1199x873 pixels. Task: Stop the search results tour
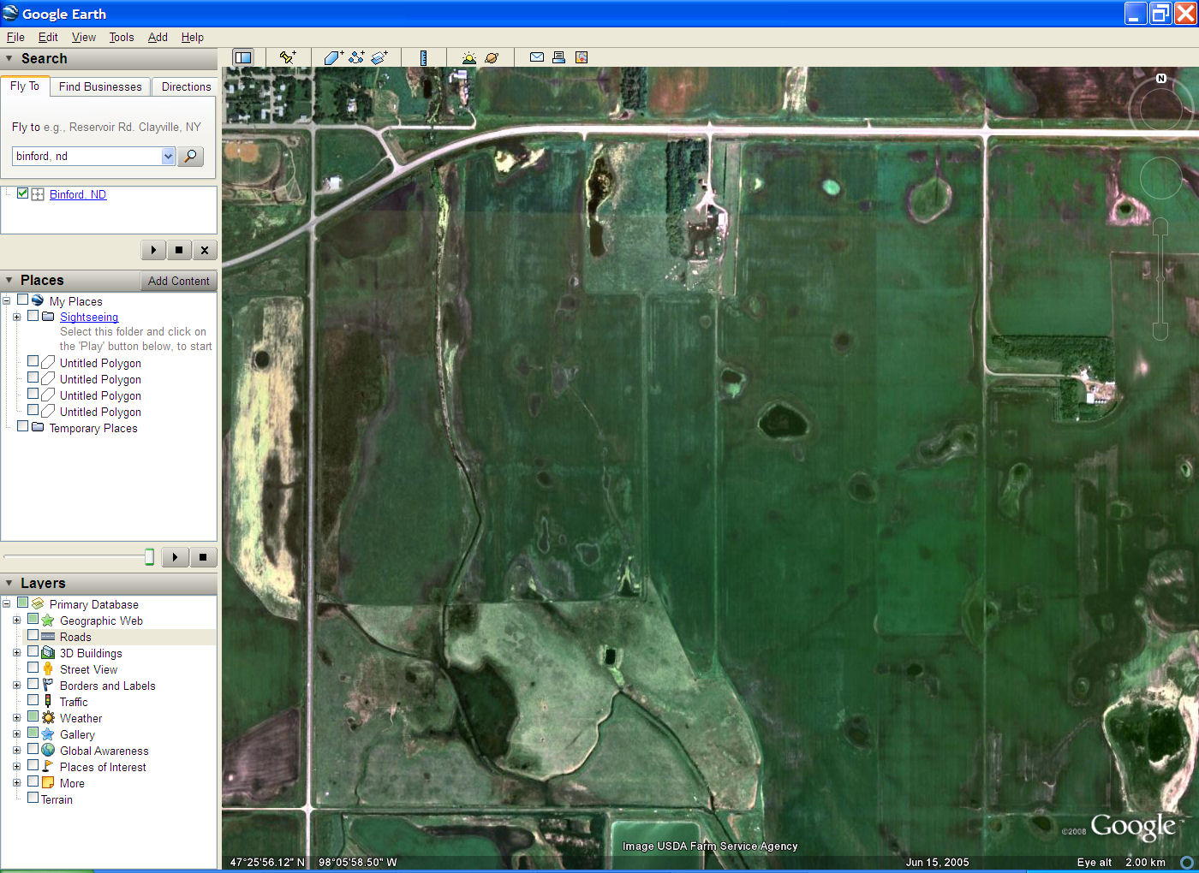coord(179,250)
